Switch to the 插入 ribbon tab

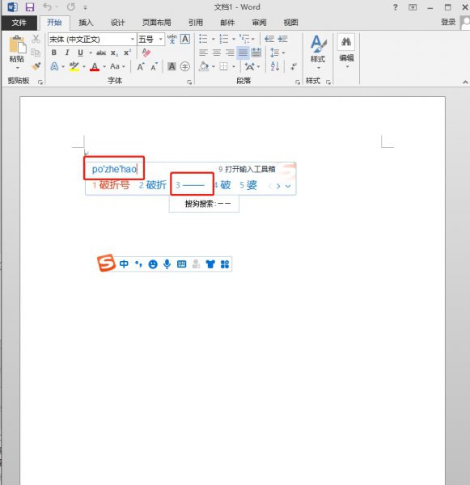coord(86,23)
